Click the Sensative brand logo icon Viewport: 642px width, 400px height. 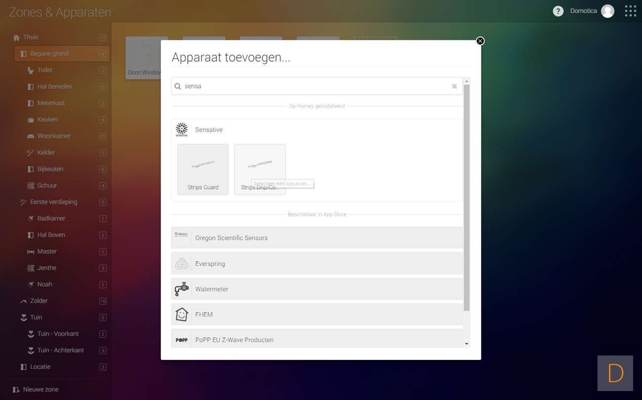(x=182, y=129)
